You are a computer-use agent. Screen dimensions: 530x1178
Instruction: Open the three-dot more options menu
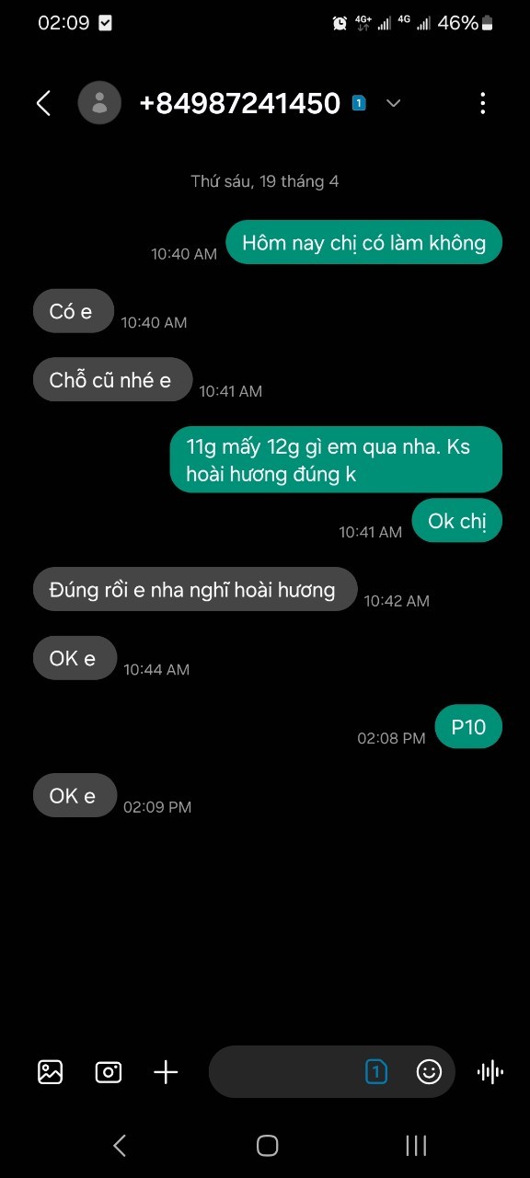(x=482, y=103)
